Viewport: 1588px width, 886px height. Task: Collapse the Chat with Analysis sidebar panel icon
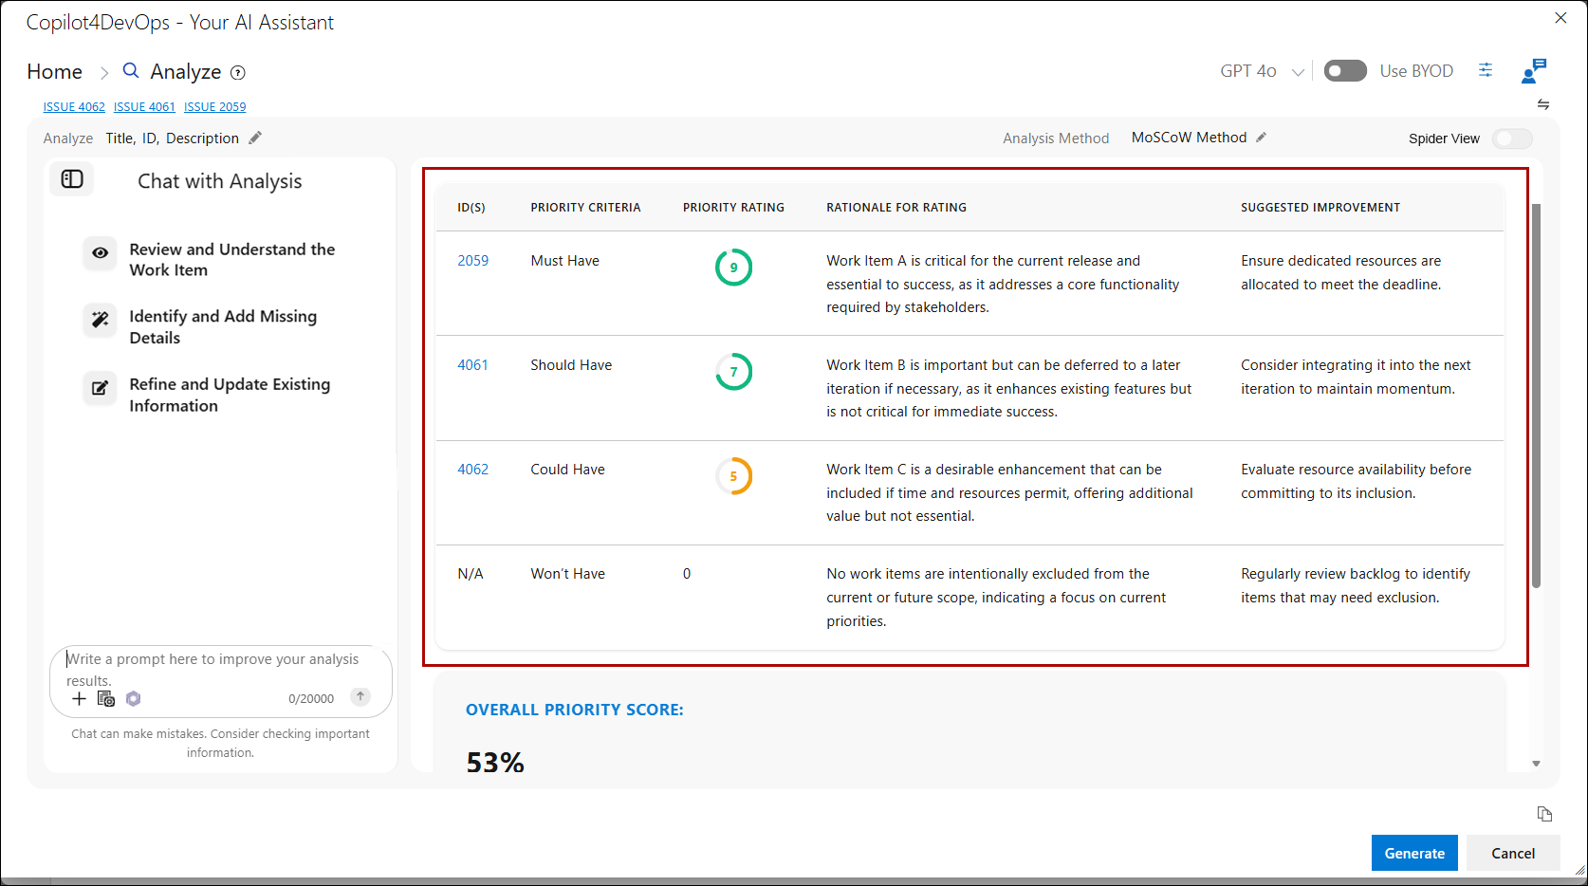72,179
